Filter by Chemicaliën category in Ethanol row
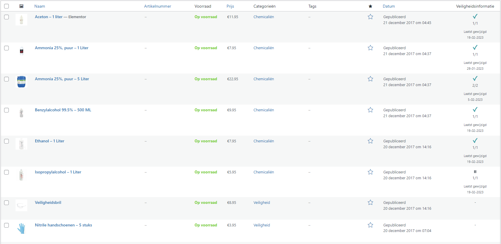 tap(264, 141)
